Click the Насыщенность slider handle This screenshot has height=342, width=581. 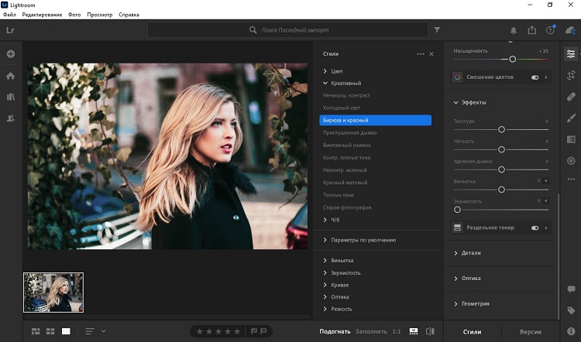pos(513,60)
